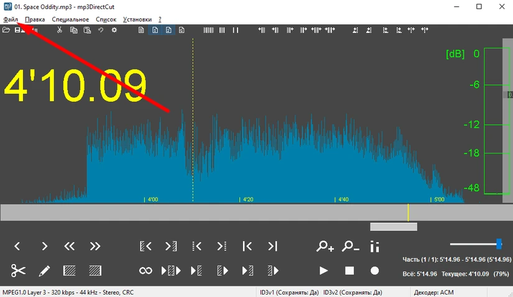Screen dimensions: 513x297
Task: Click the Часть (1 / 1) info line
Action: point(457,259)
